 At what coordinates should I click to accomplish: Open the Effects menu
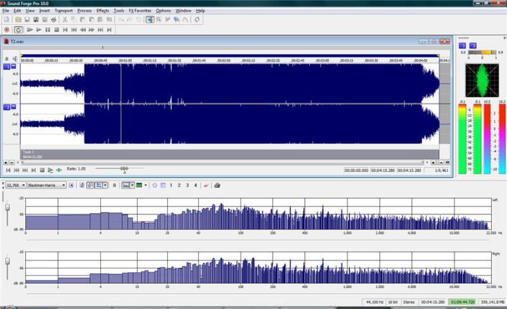(103, 11)
